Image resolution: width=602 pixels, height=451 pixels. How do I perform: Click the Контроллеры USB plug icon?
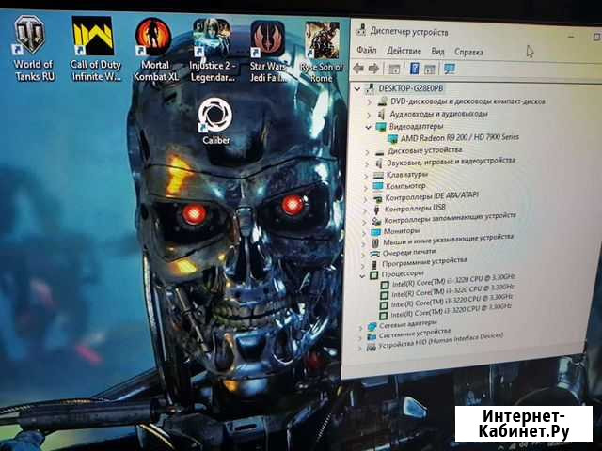pyautogui.click(x=376, y=210)
